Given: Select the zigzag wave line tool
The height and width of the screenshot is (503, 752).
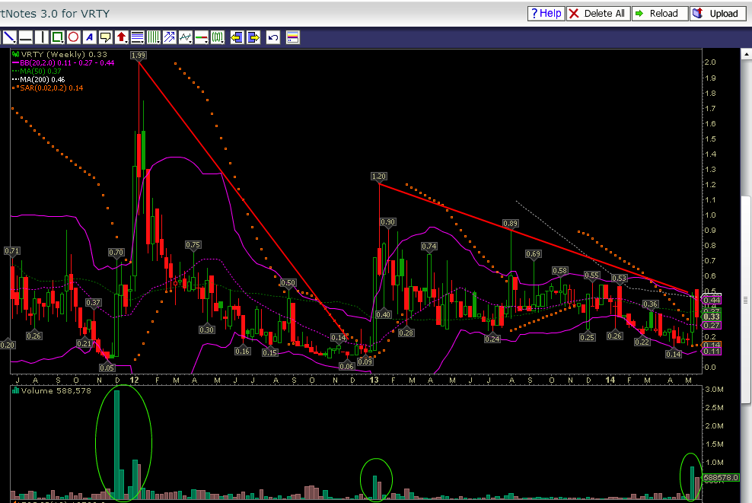Looking at the screenshot, I should pyautogui.click(x=186, y=37).
